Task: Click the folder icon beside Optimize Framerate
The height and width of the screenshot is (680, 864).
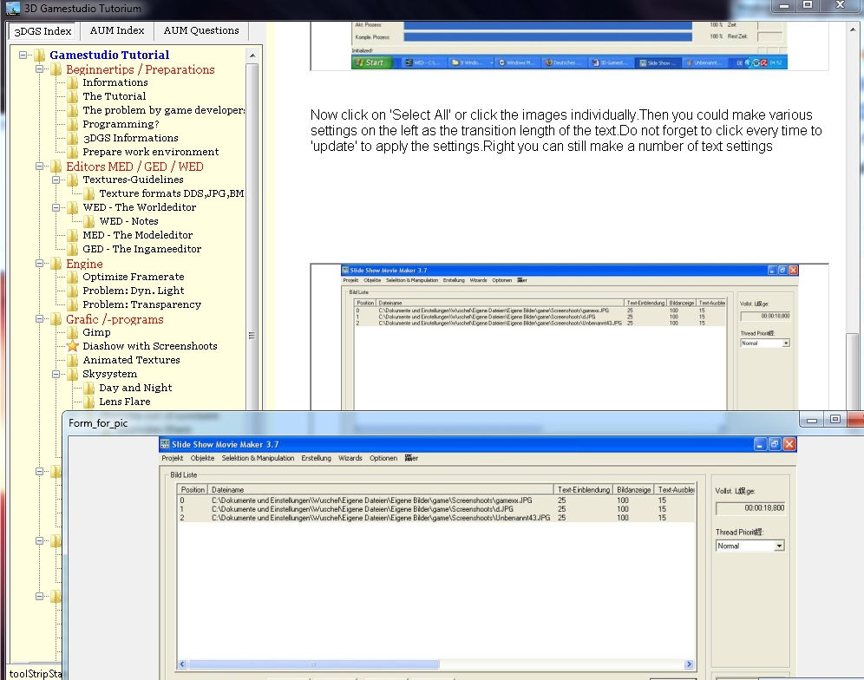Action: tap(73, 277)
